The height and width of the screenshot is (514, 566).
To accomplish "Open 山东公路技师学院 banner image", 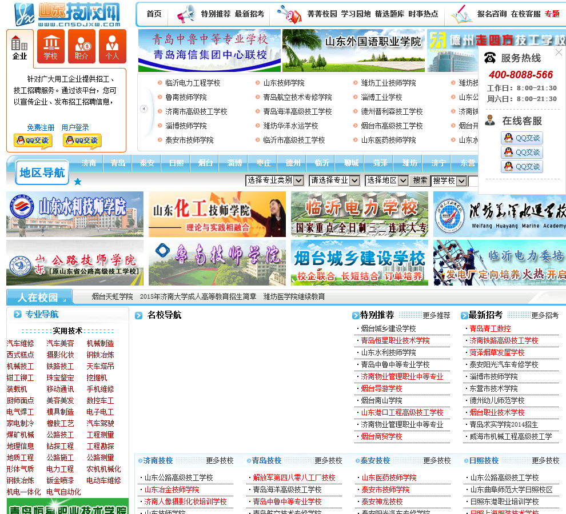I will click(x=75, y=263).
